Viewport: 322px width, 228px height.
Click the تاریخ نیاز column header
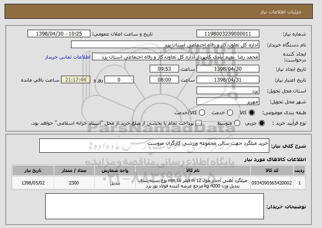click(33, 171)
